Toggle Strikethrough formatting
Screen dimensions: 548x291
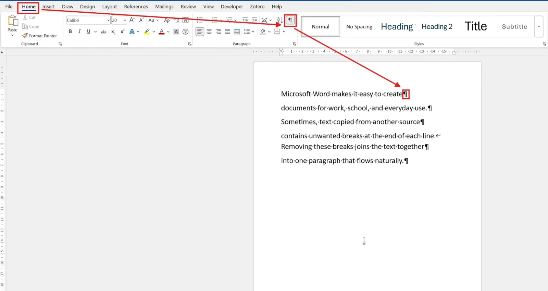click(x=103, y=31)
